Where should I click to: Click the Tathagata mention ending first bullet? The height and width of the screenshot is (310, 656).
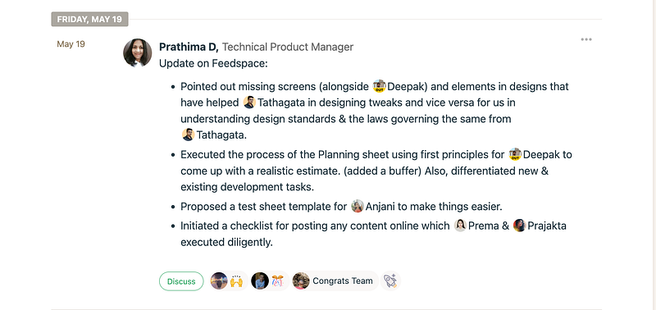pos(214,135)
